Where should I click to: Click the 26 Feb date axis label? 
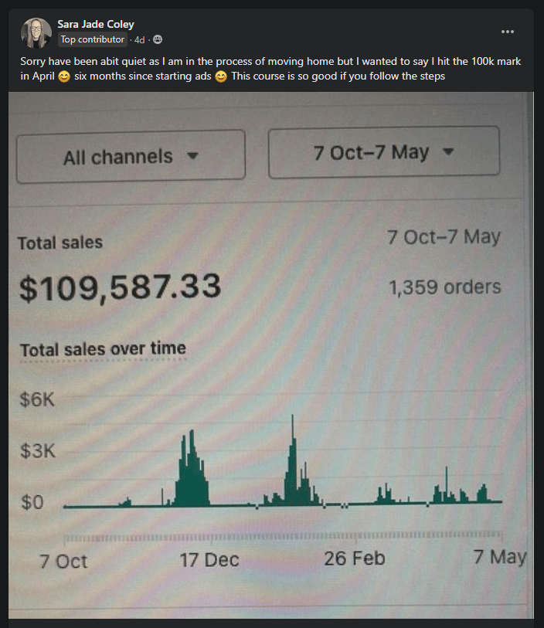click(355, 558)
